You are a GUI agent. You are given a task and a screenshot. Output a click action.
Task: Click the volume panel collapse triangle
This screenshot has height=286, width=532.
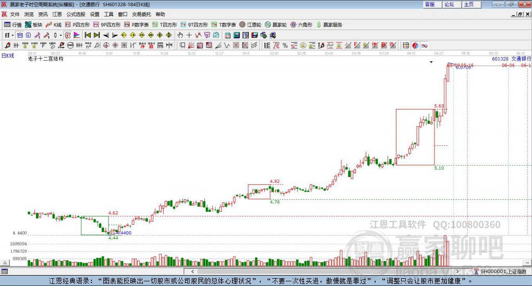coord(5,263)
